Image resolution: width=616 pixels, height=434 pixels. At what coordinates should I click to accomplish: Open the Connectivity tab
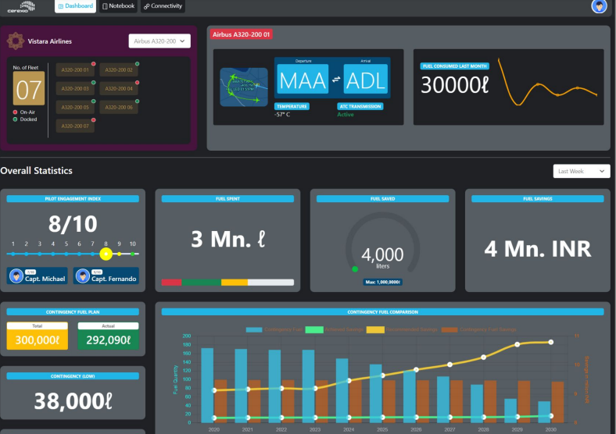click(163, 6)
